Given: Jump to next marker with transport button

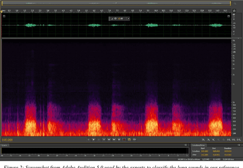Looking at the screenshot, I should click(x=119, y=140).
